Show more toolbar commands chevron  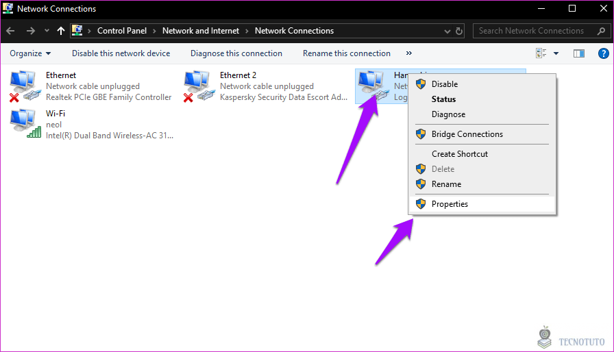point(409,53)
